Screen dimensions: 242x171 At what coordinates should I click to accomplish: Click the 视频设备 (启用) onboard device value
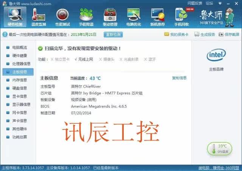point(84,100)
